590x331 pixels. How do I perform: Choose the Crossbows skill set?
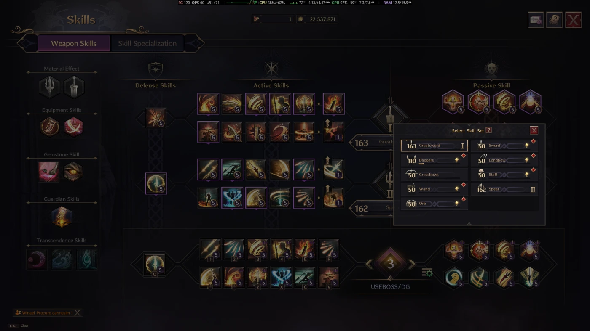pyautogui.click(x=434, y=175)
